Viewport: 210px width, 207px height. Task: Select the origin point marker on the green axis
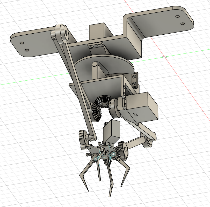pyautogui.click(x=165, y=57)
